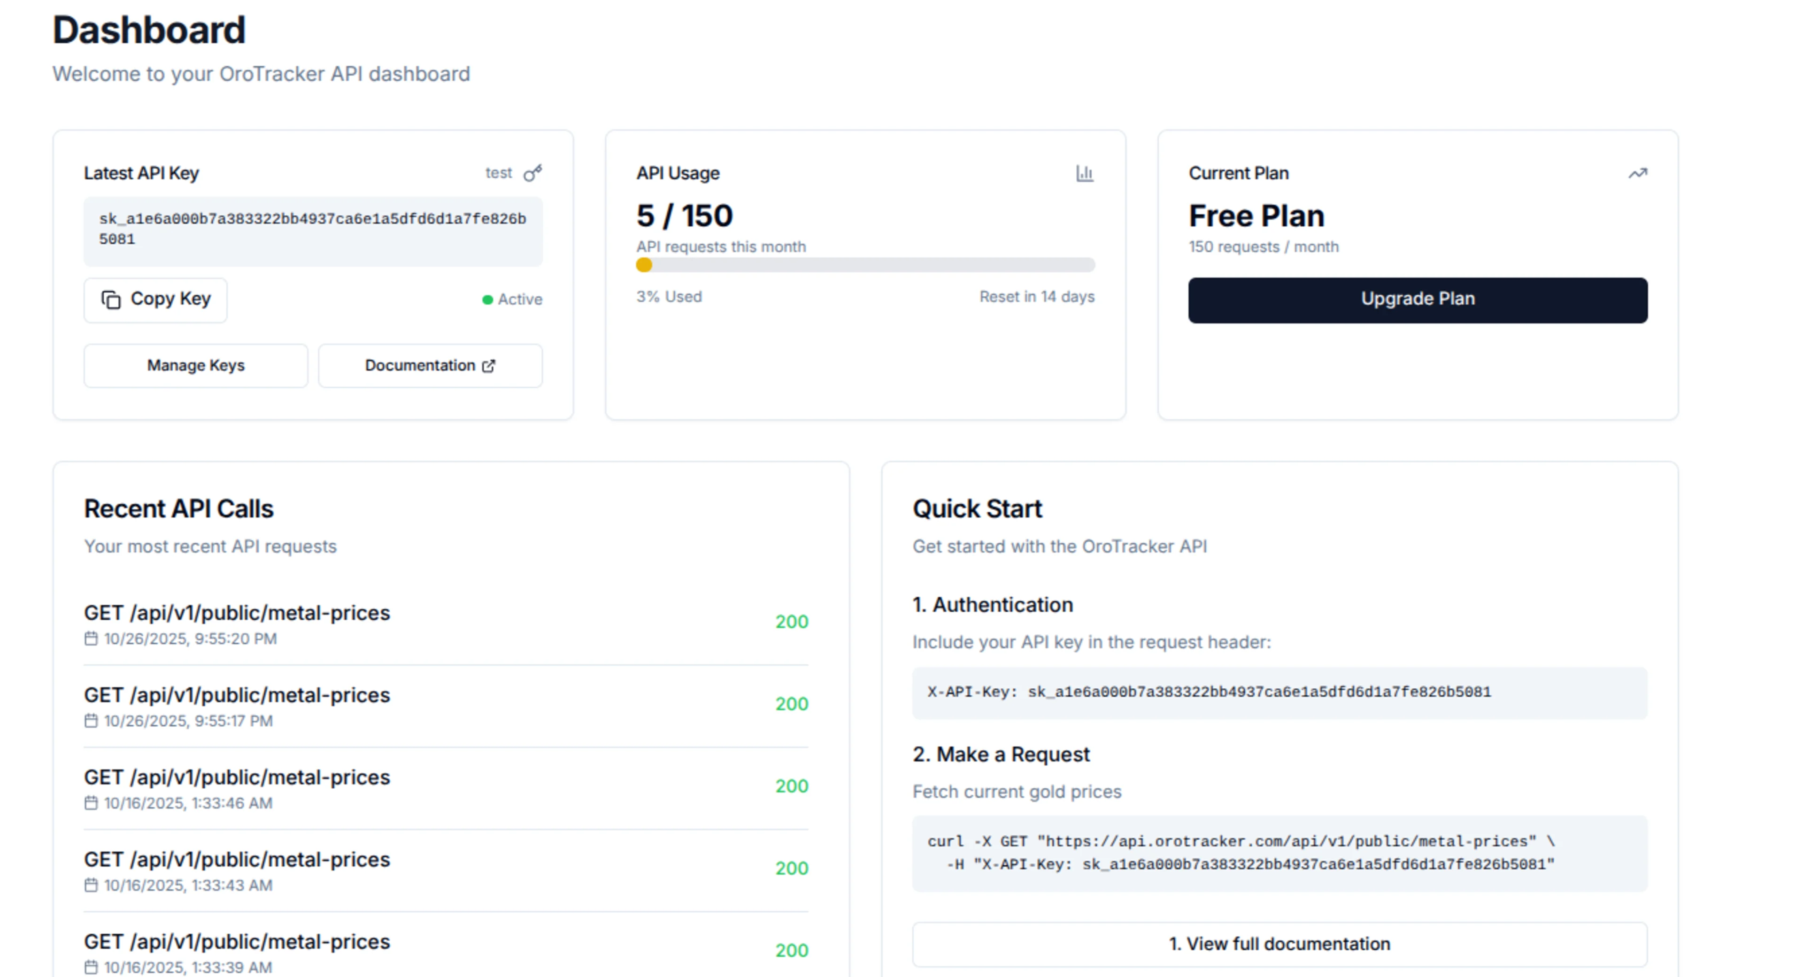Click the 200 status of the 1:33:46 AM call
The height and width of the screenshot is (977, 1803).
pyautogui.click(x=792, y=787)
